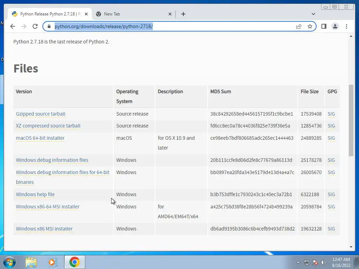Open SIG for Windows help file
This screenshot has height=269, width=359.
[331, 194]
